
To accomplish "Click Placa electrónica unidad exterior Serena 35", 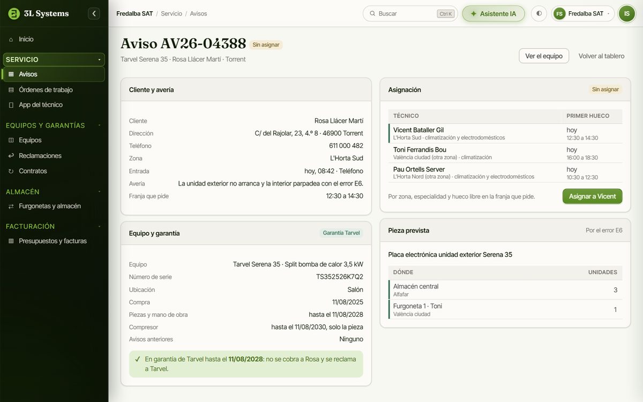I will point(450,255).
